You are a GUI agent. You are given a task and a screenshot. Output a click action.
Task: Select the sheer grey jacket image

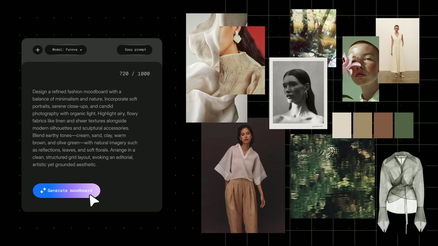(402, 193)
